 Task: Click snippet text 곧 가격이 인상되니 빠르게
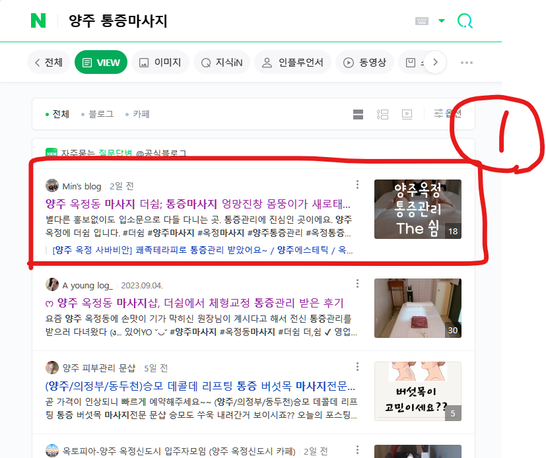pos(201,409)
